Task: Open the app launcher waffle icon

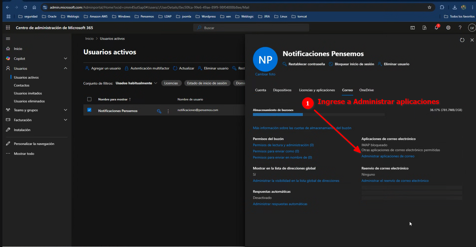Action: point(8,28)
